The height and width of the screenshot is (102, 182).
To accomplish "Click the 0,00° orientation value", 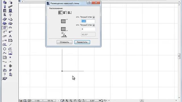I will (x=92, y=101).
